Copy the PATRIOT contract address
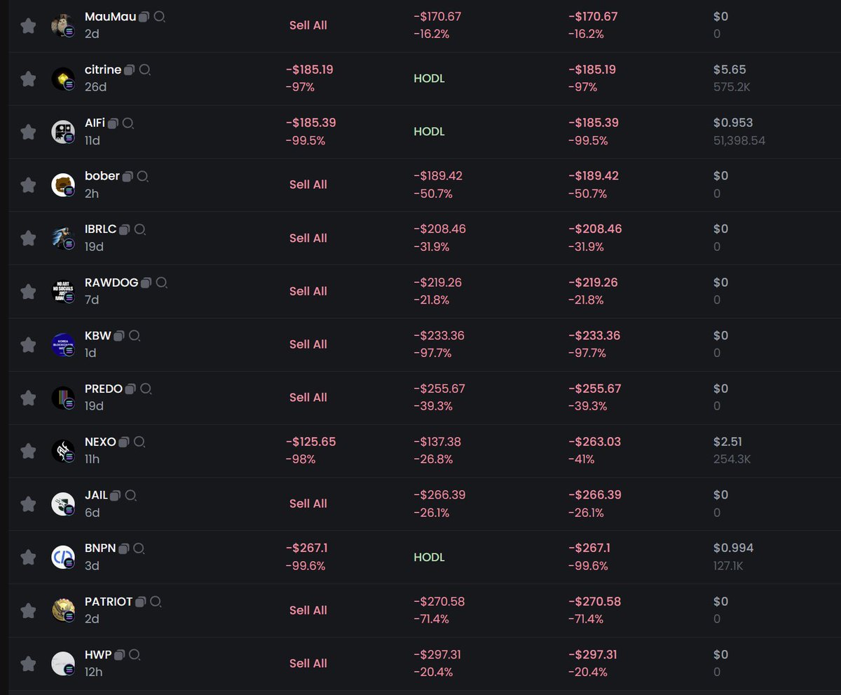The width and height of the screenshot is (841, 695). (x=141, y=602)
